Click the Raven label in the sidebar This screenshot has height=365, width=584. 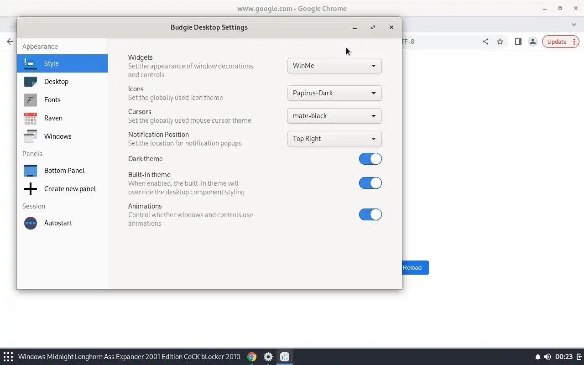53,118
